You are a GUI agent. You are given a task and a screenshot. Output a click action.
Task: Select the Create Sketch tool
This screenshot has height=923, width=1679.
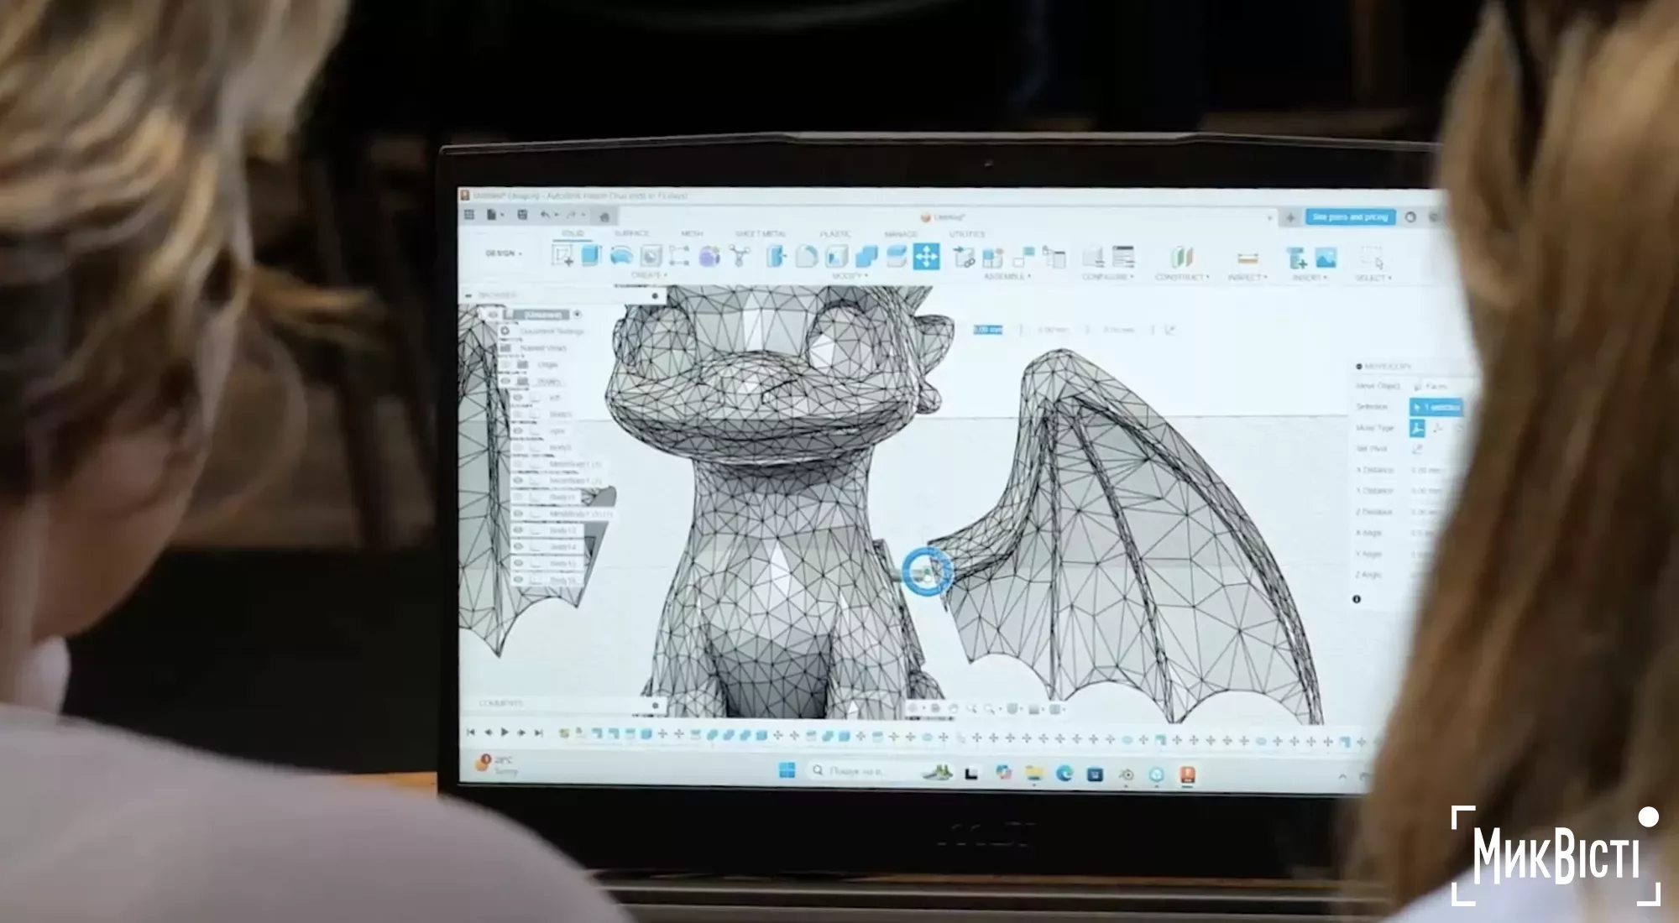(x=562, y=256)
